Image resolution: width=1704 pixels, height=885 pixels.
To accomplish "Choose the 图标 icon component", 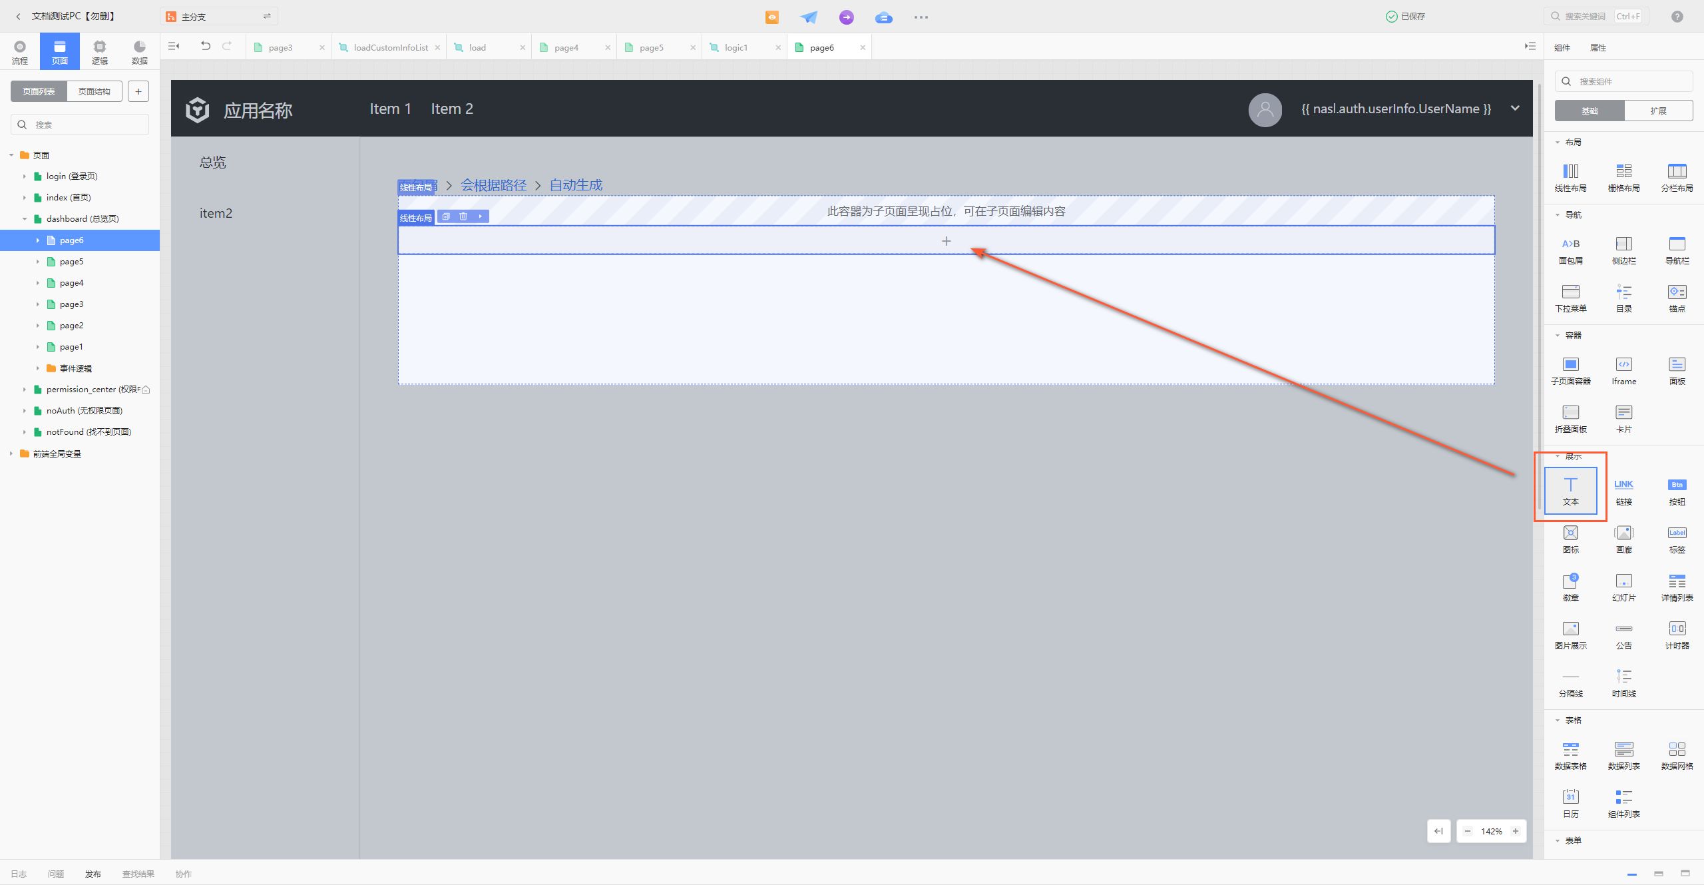I will 1570,539.
